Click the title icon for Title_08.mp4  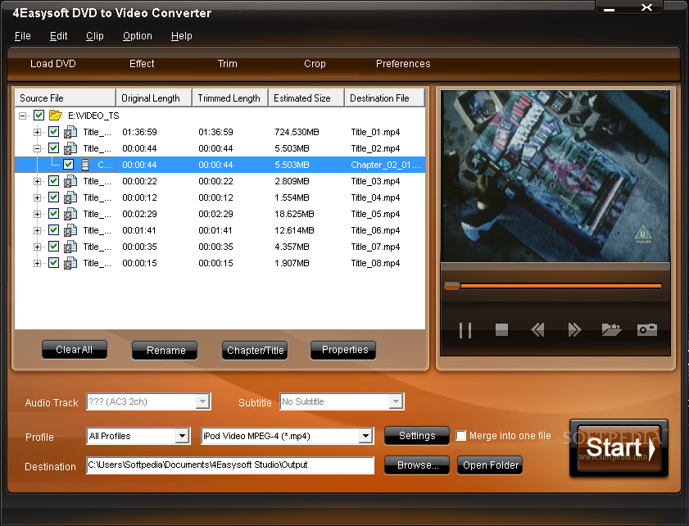pos(70,263)
